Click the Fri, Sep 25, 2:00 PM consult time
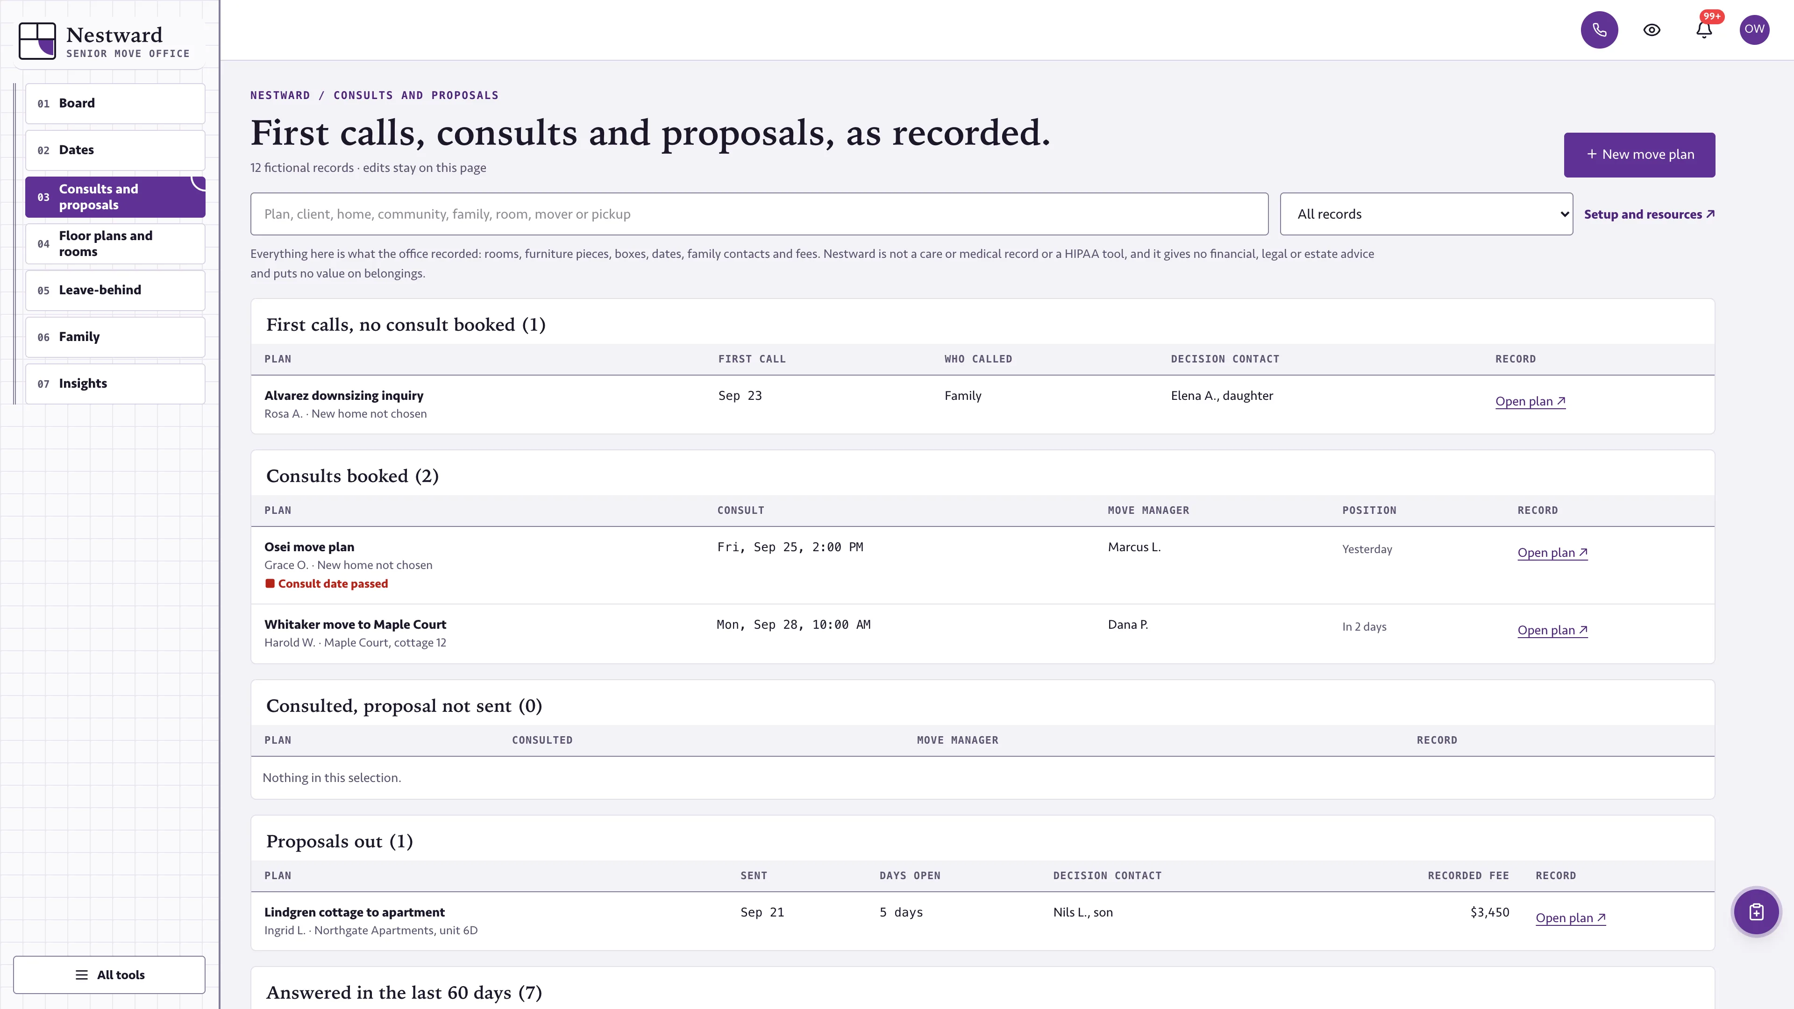Viewport: 1794px width, 1009px height. pos(790,547)
